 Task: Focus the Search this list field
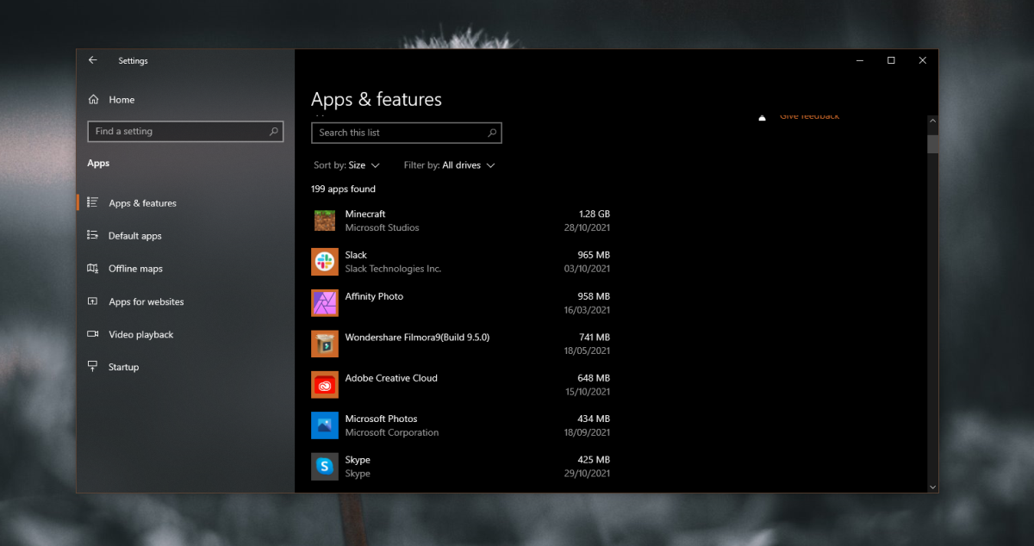tap(407, 133)
